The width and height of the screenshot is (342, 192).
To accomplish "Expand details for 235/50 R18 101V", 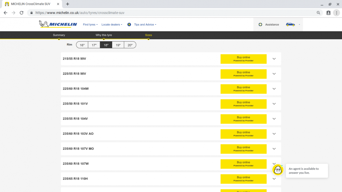I will click(x=274, y=104).
